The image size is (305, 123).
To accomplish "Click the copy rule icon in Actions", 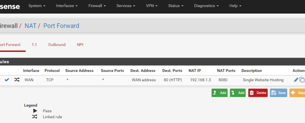I will pyautogui.click(x=302, y=80).
